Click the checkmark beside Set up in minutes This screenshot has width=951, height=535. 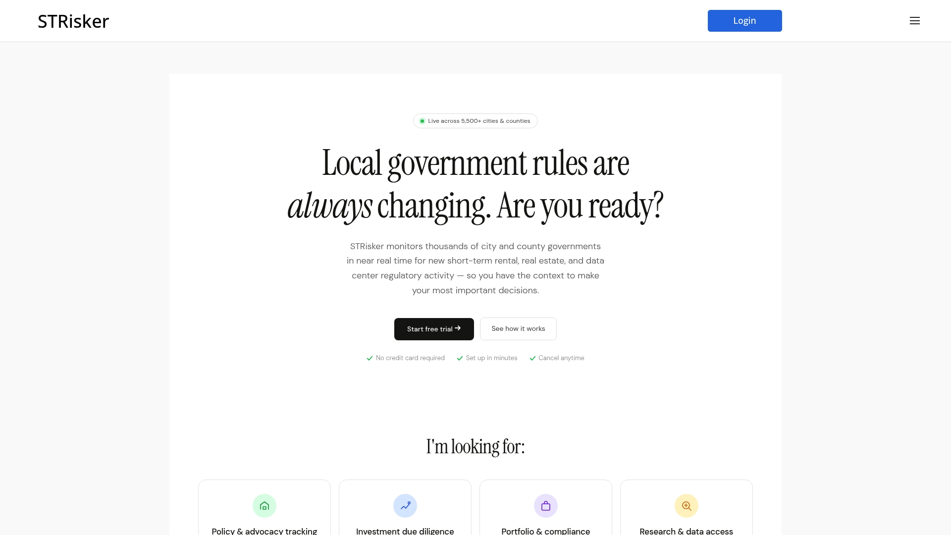pos(460,358)
